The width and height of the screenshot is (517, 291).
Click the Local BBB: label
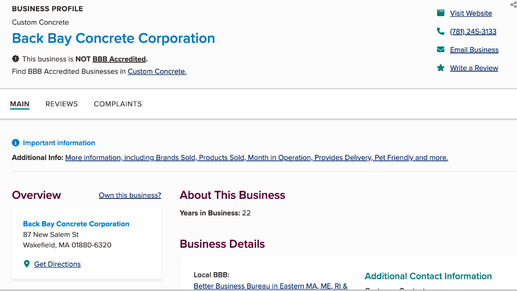tap(212, 275)
